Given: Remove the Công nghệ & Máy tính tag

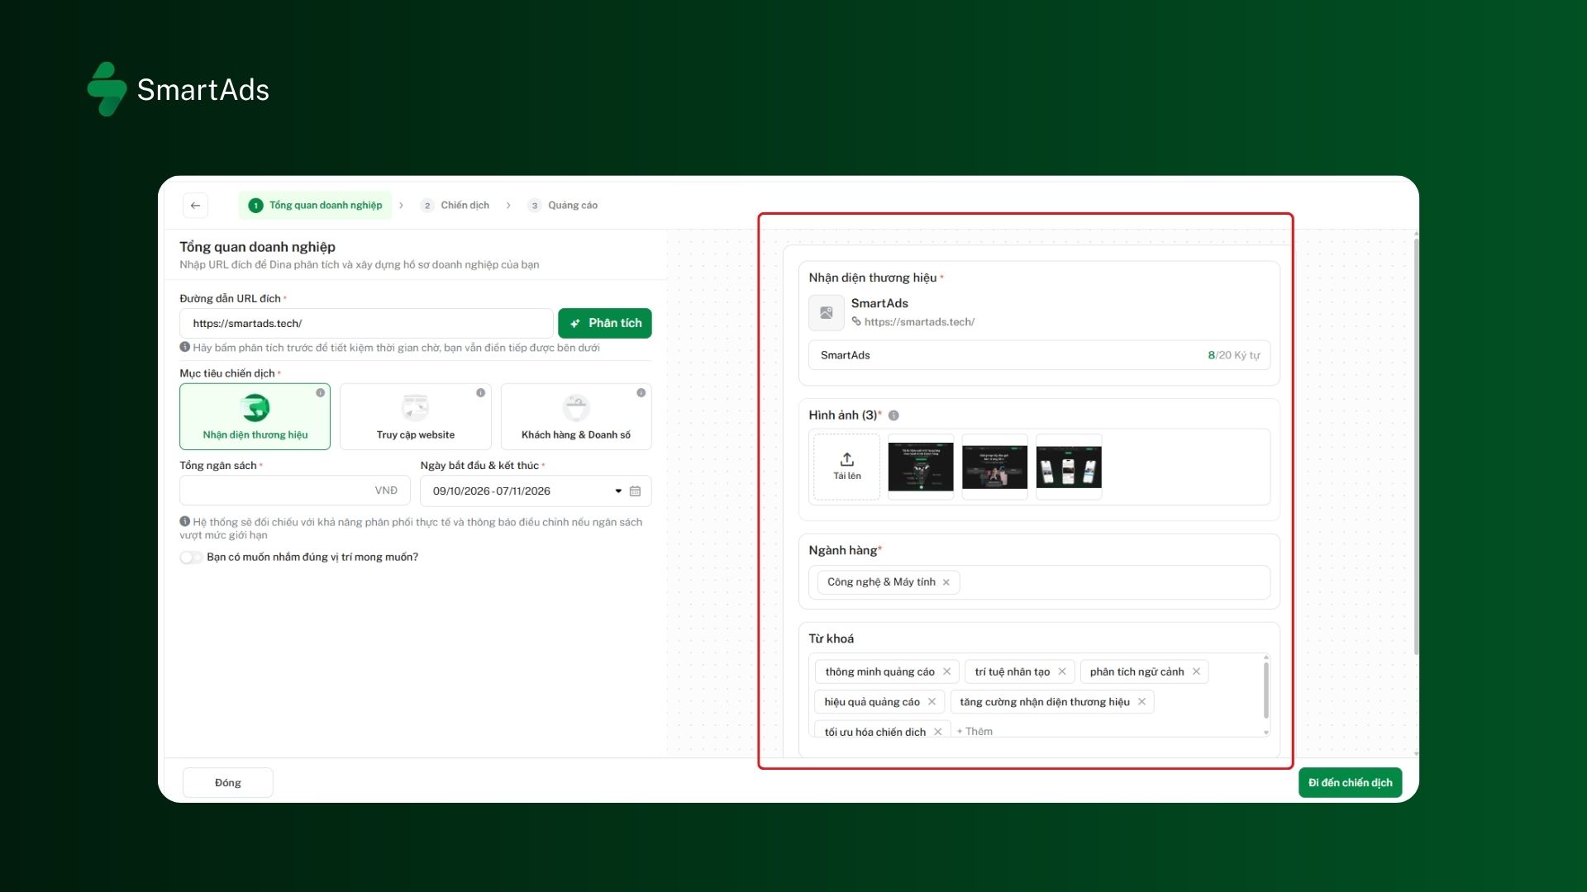Looking at the screenshot, I should (x=946, y=582).
